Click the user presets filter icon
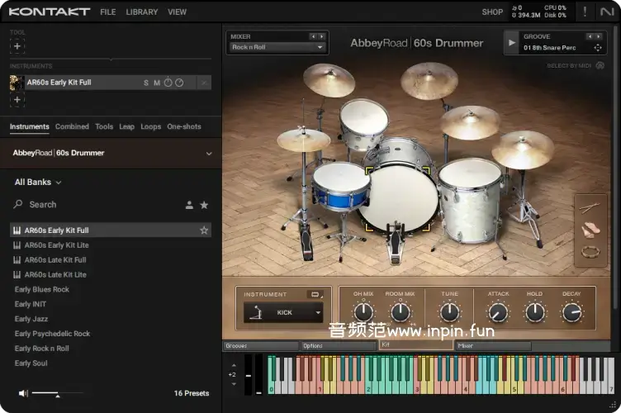 tap(189, 205)
